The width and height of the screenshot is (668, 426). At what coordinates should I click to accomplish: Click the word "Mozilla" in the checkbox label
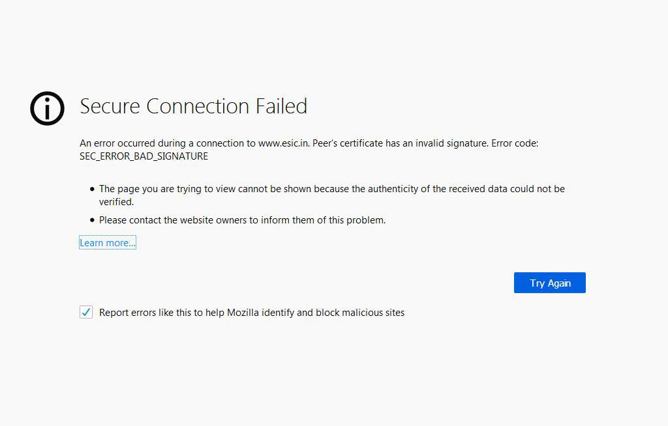pos(243,313)
